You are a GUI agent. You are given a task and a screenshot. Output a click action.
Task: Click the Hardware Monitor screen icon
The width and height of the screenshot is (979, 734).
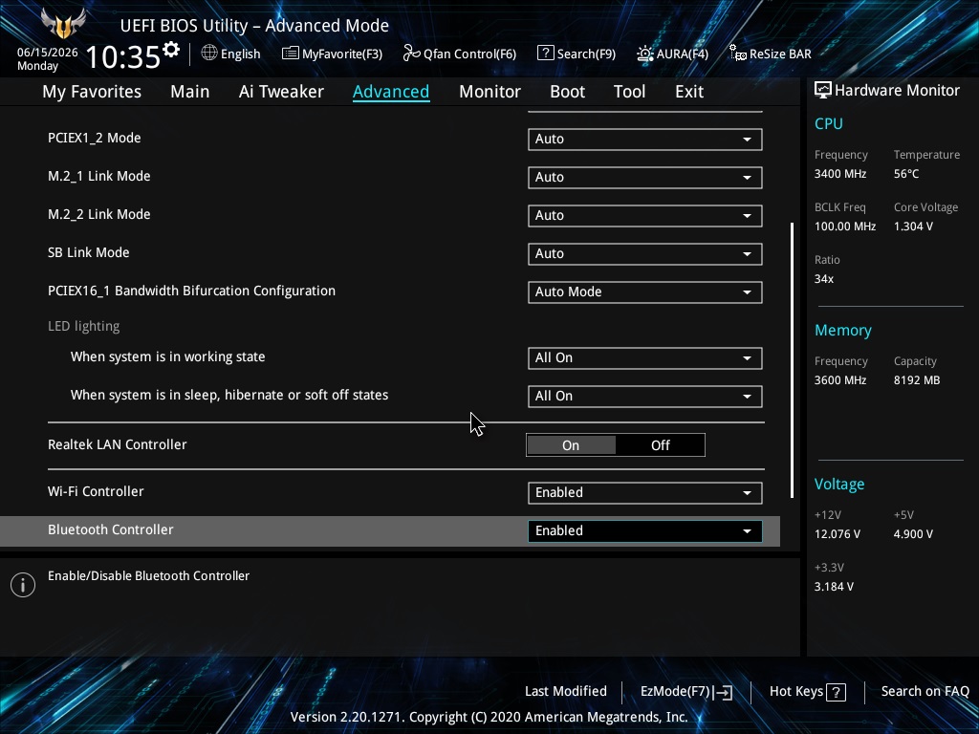[823, 90]
